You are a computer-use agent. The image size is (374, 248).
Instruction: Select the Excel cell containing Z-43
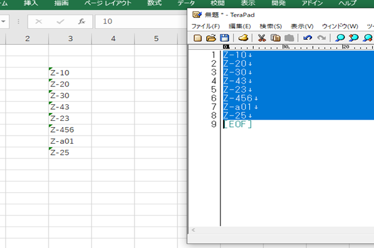(x=70, y=107)
